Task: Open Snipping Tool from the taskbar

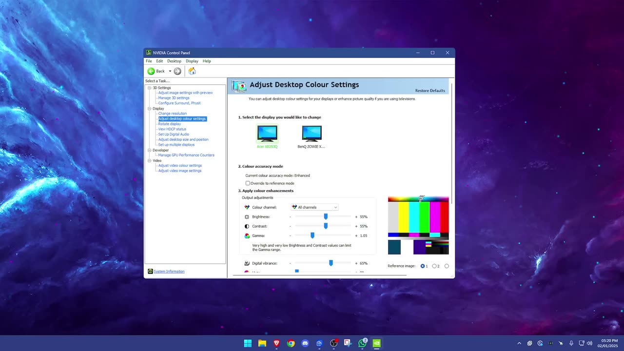Action: coord(348,343)
